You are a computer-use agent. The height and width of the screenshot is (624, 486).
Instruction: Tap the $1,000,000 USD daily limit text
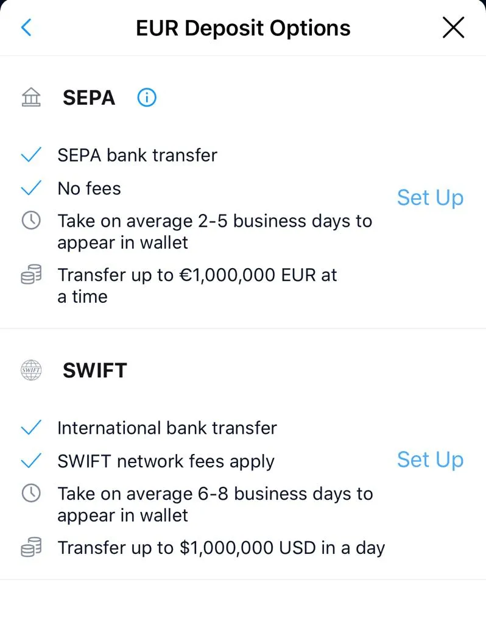pos(221,548)
